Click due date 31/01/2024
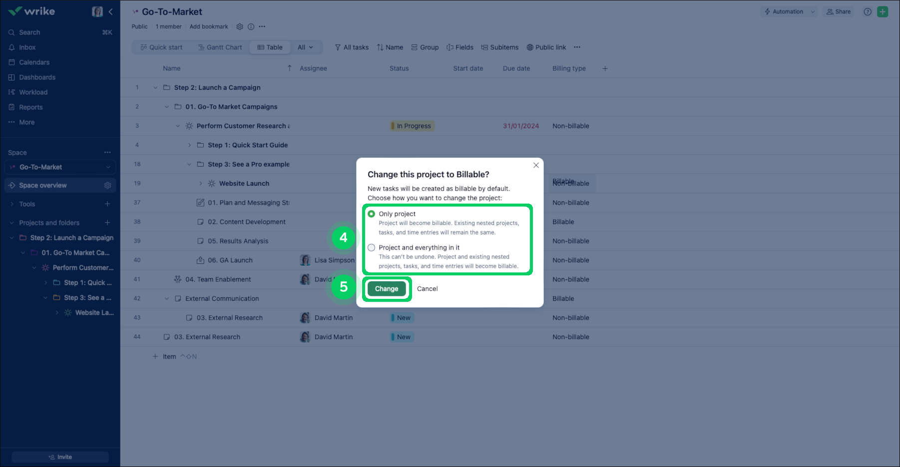Viewport: 900px width, 467px height. [521, 126]
